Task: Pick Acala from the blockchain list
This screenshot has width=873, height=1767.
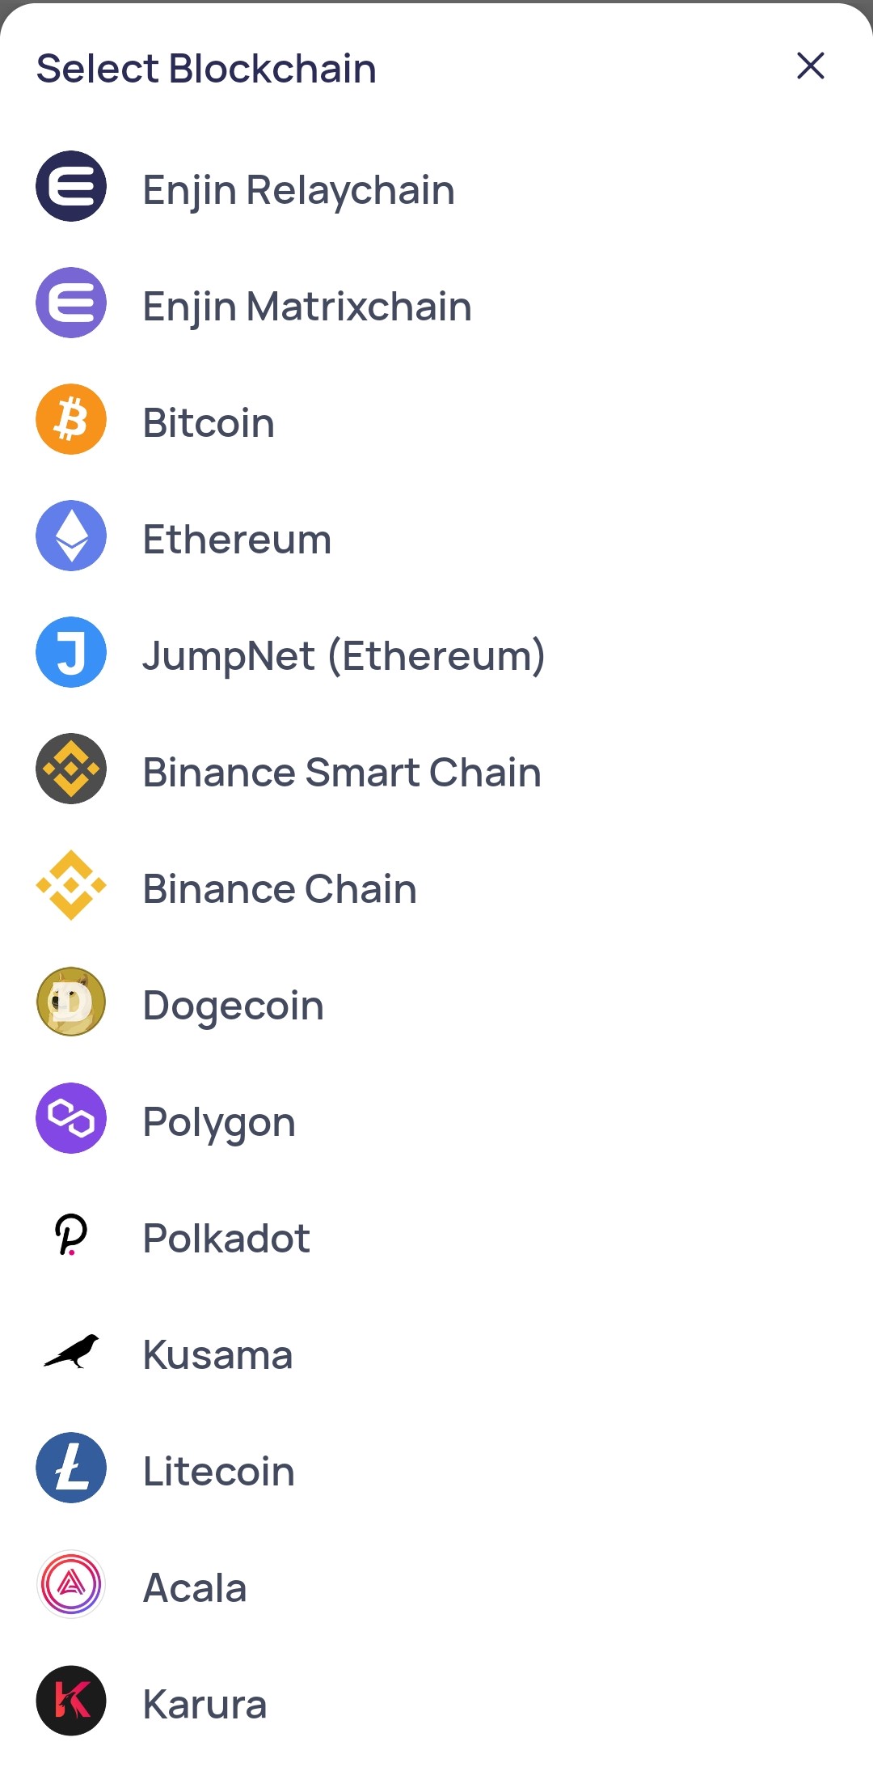Action: 436,1584
